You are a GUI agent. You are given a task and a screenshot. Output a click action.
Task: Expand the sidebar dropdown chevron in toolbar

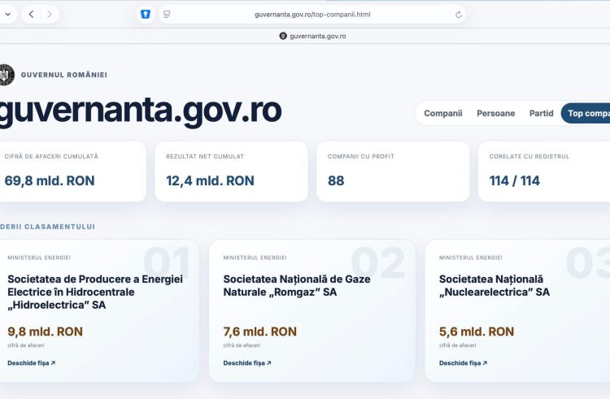(x=8, y=15)
